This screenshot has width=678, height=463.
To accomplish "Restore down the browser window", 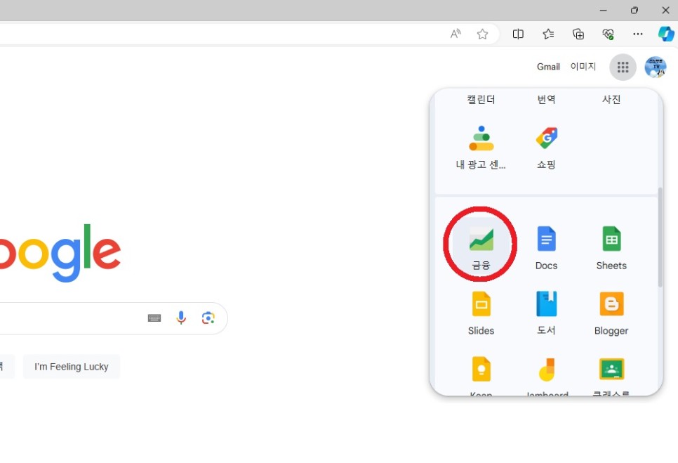I will tap(634, 11).
